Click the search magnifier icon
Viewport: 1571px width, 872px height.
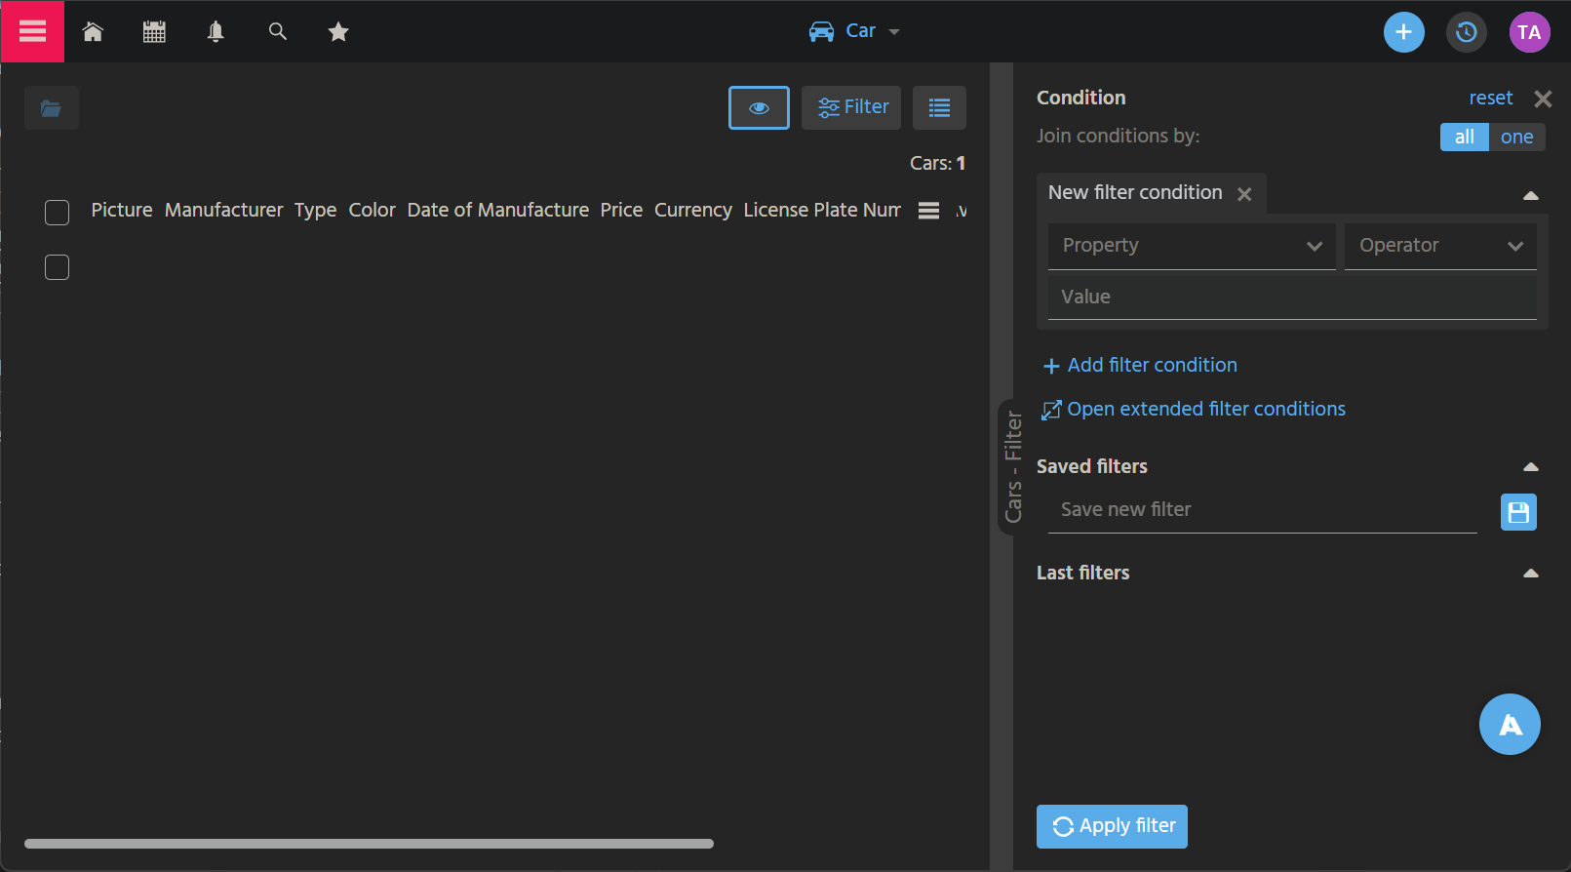click(278, 32)
